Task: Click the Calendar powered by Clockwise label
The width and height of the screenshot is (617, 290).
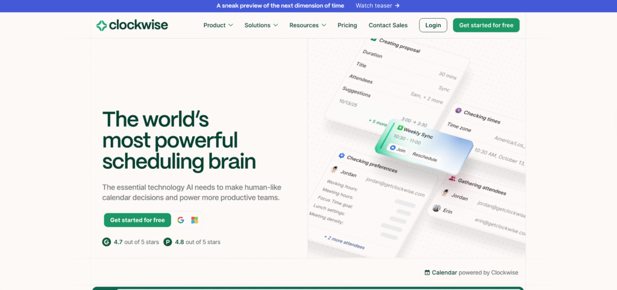Action: click(471, 273)
